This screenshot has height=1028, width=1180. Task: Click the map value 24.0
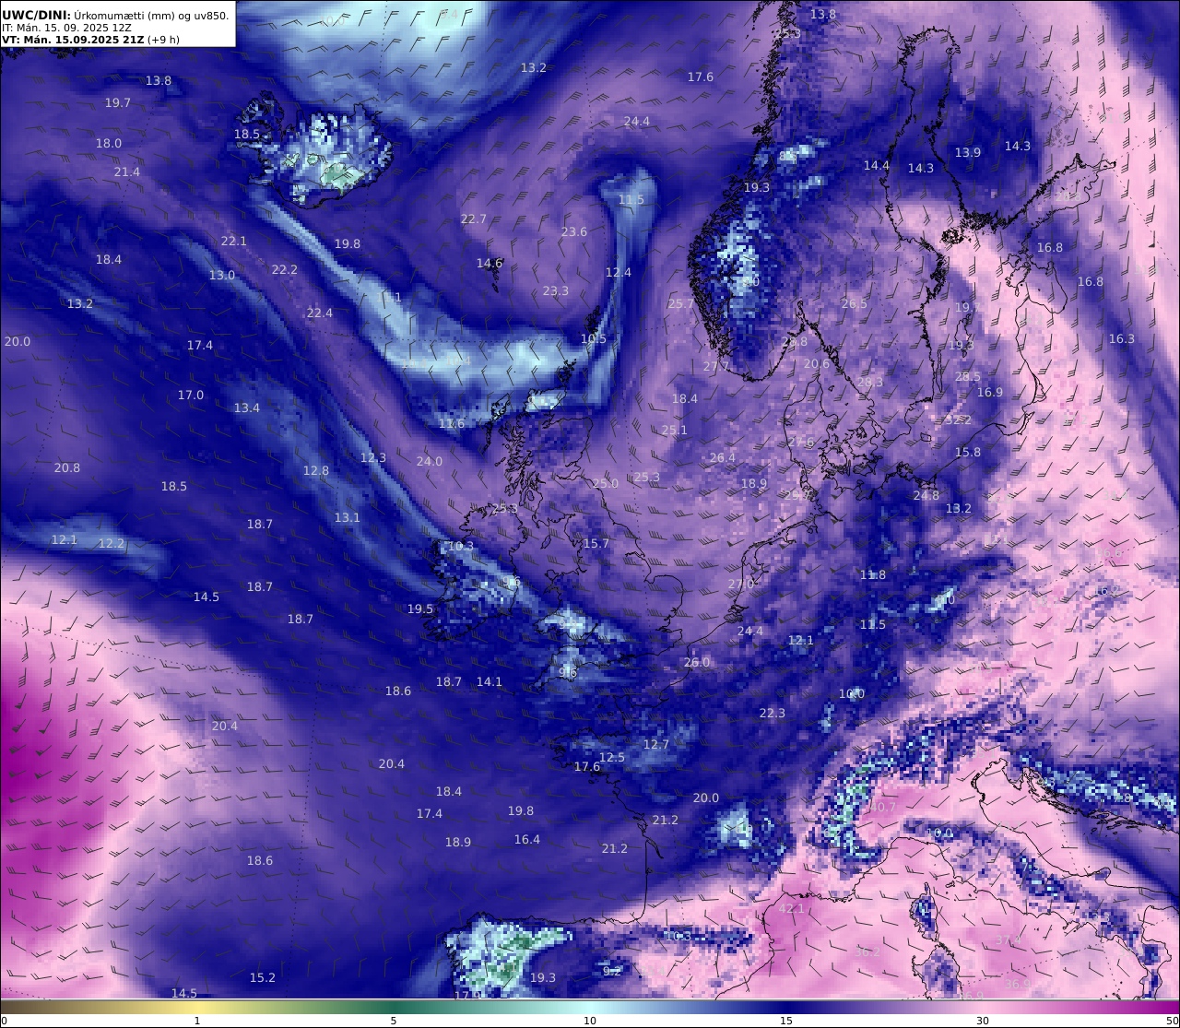coord(430,462)
